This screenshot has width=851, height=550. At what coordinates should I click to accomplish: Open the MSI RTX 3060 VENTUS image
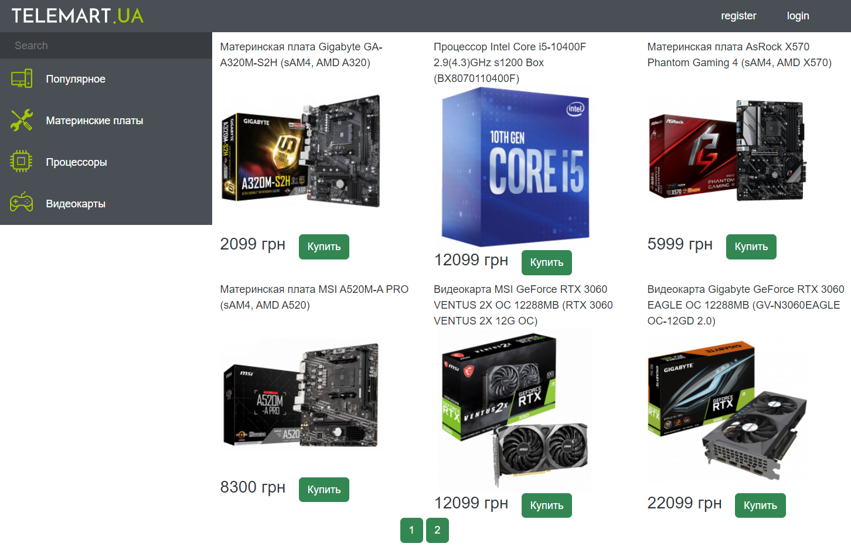pos(514,410)
